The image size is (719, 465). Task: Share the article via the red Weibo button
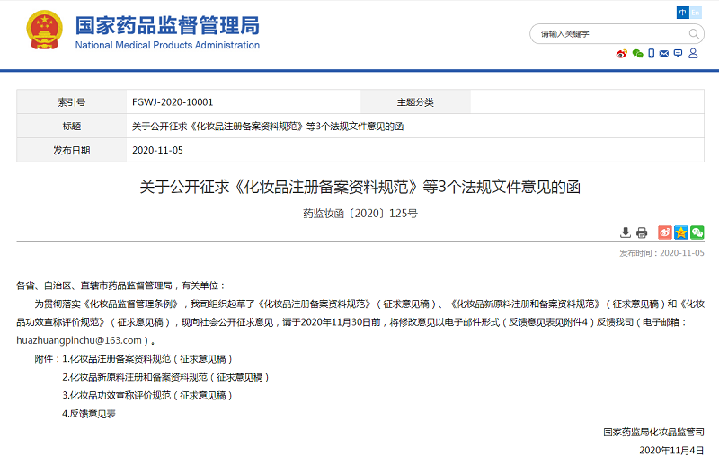click(665, 232)
